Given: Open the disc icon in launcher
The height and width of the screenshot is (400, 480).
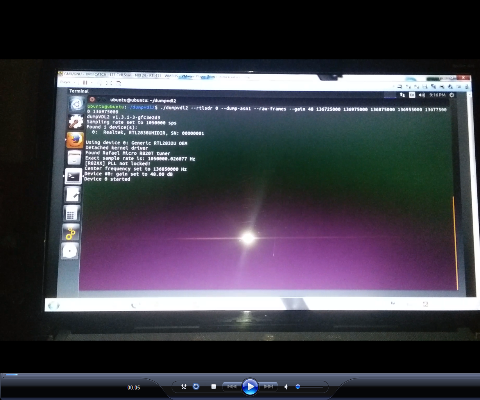Looking at the screenshot, I should (70, 251).
